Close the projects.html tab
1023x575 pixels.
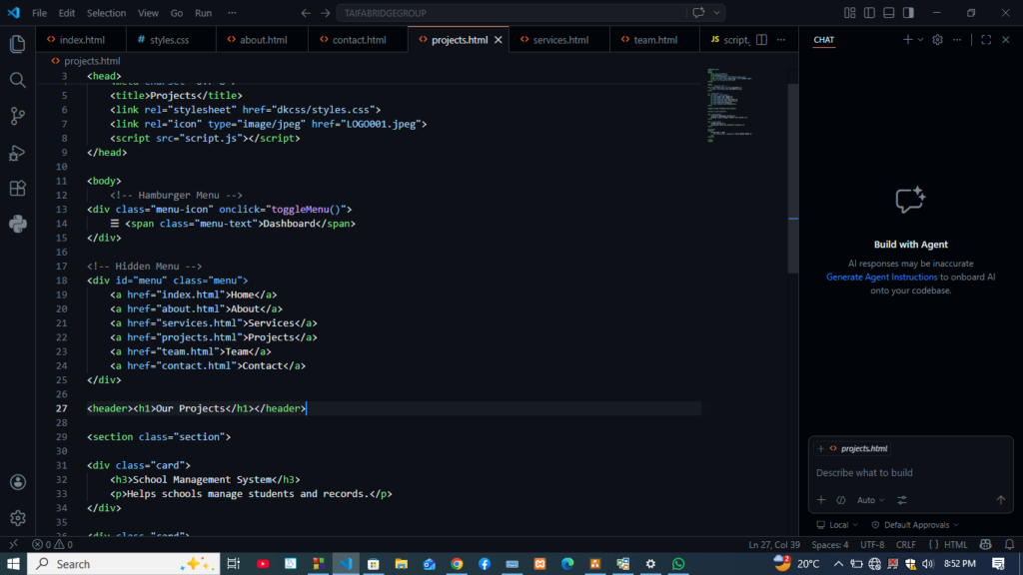pyautogui.click(x=499, y=40)
